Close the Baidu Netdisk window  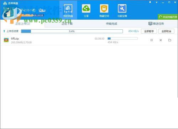[175, 2]
